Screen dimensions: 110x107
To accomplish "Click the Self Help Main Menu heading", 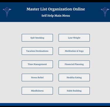I will pos(56,15).
